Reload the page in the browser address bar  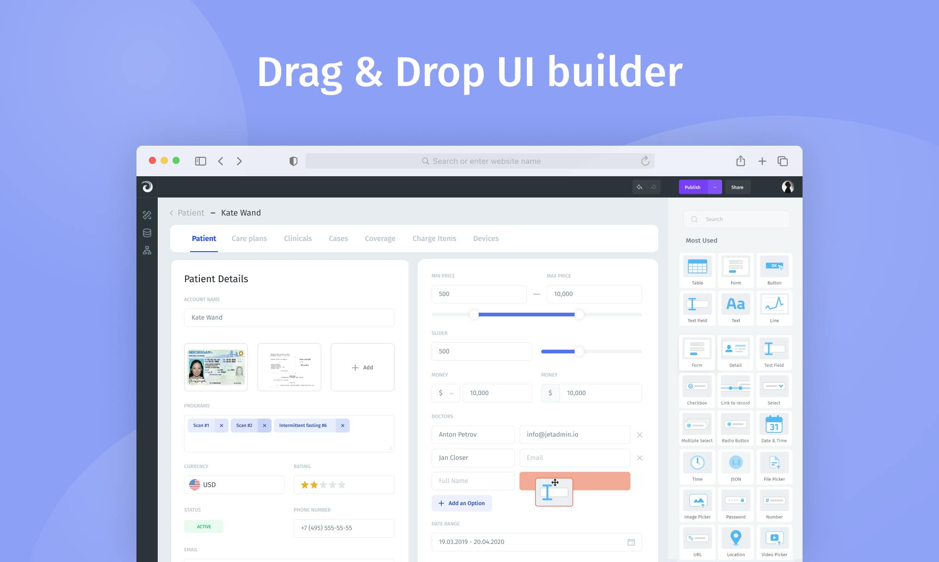click(645, 161)
